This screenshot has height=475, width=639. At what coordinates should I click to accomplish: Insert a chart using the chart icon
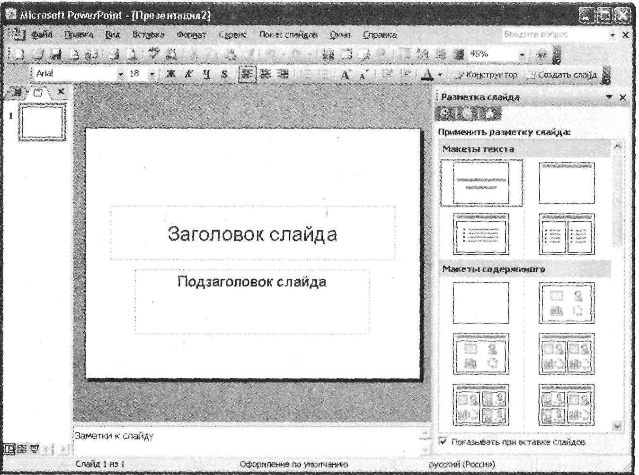pyautogui.click(x=328, y=55)
